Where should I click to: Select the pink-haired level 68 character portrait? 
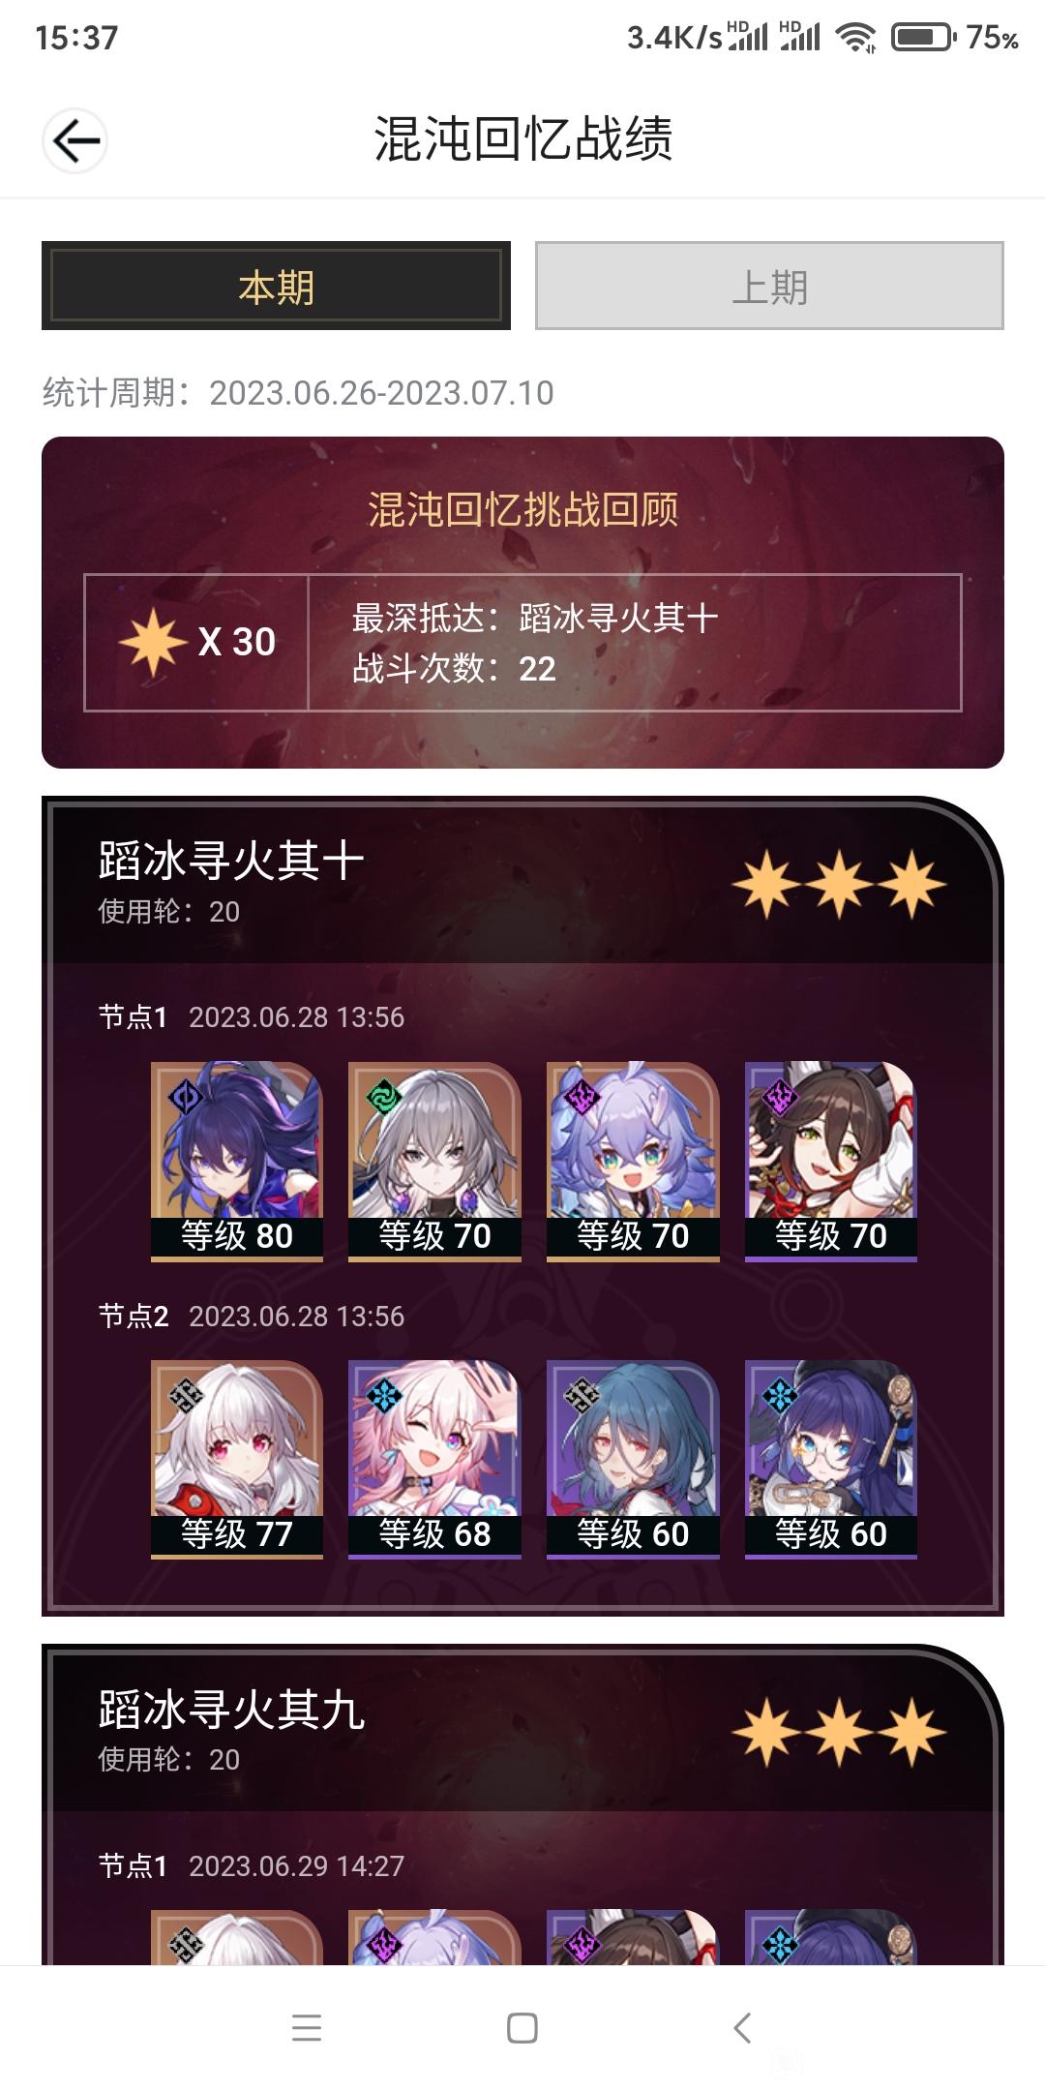434,1460
